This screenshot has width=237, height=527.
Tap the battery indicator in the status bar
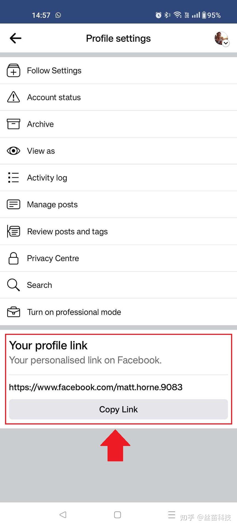point(205,15)
